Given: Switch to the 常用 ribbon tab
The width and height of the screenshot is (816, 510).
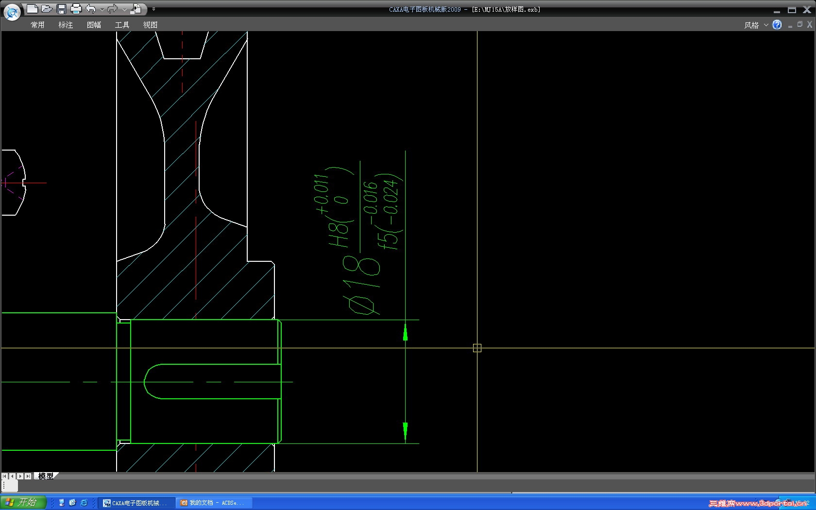Looking at the screenshot, I should (37, 25).
